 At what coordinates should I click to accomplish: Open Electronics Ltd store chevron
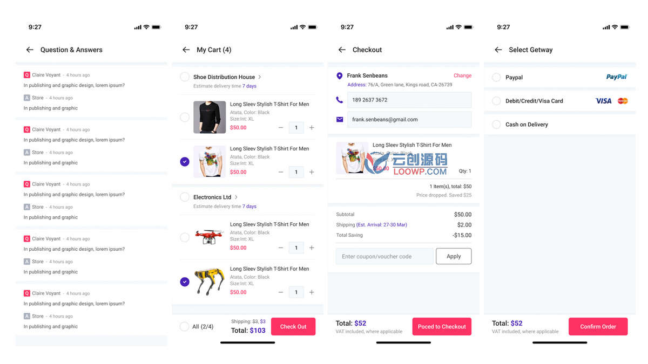tap(236, 197)
